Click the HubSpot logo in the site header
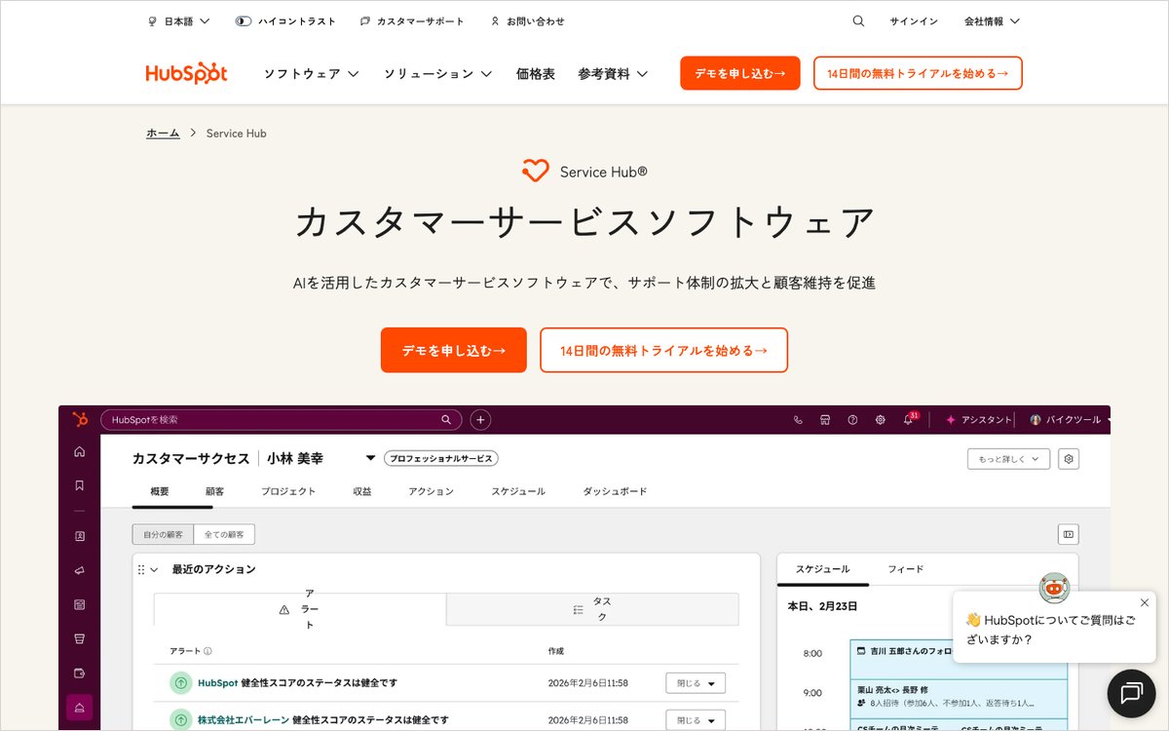This screenshot has height=731, width=1169. coord(186,73)
